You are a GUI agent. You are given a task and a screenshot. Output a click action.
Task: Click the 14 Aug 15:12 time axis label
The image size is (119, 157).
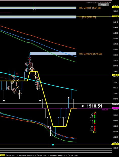tap(52, 155)
